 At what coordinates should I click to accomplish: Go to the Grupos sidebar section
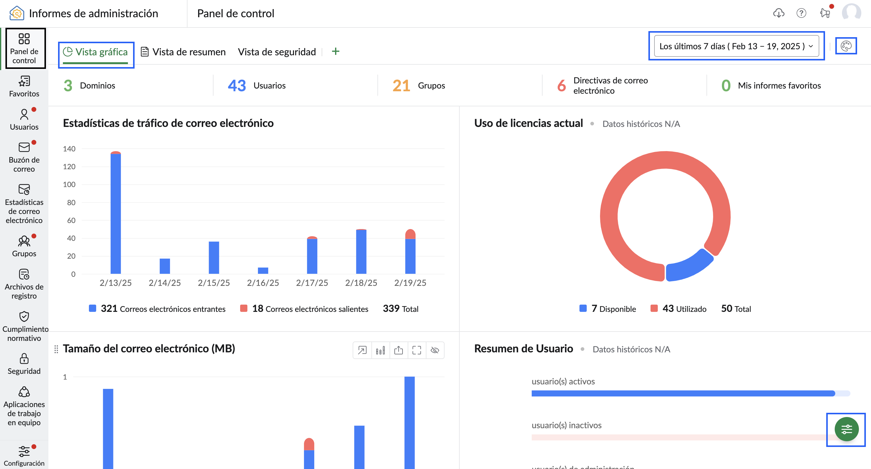click(24, 246)
